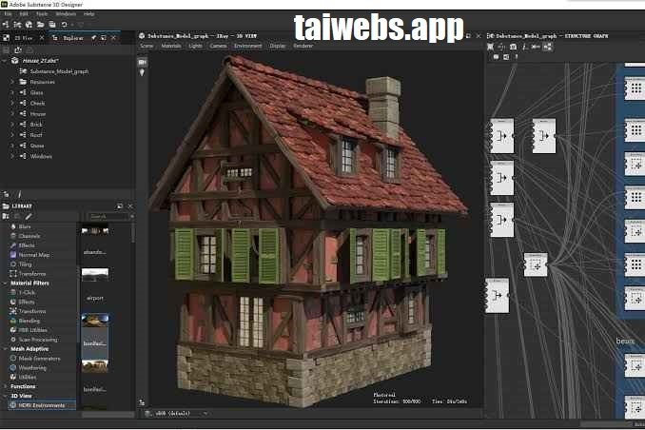Viewport: 645px width, 430px height.
Task: Expand the Functions group
Action: click(5, 387)
